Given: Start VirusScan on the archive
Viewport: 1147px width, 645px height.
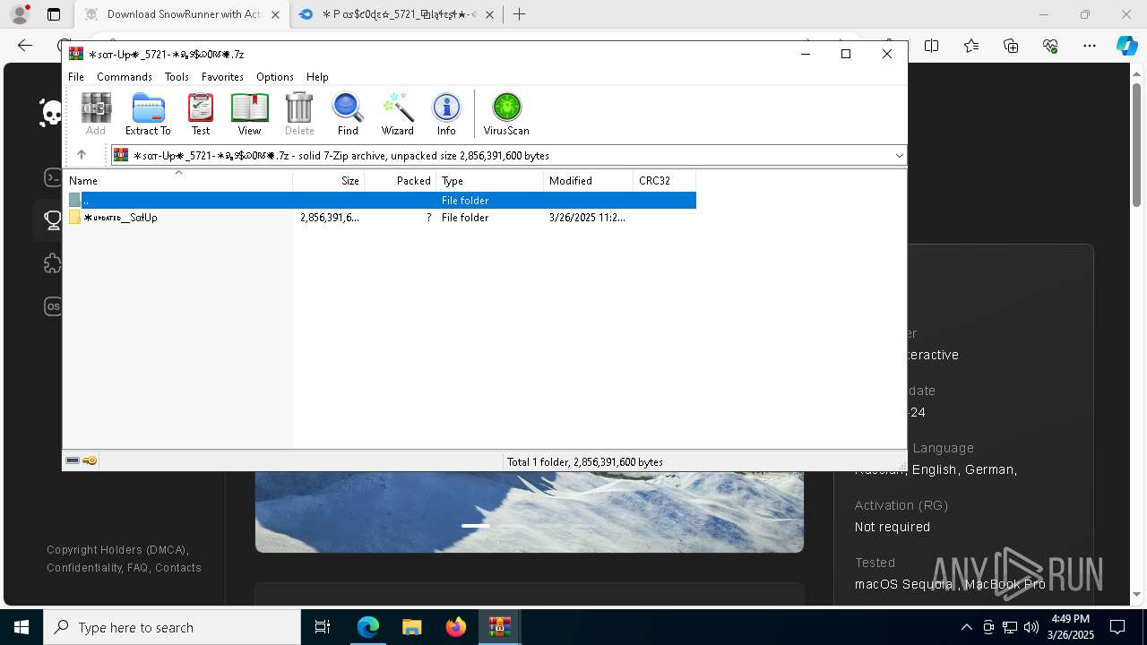Looking at the screenshot, I should 506,114.
